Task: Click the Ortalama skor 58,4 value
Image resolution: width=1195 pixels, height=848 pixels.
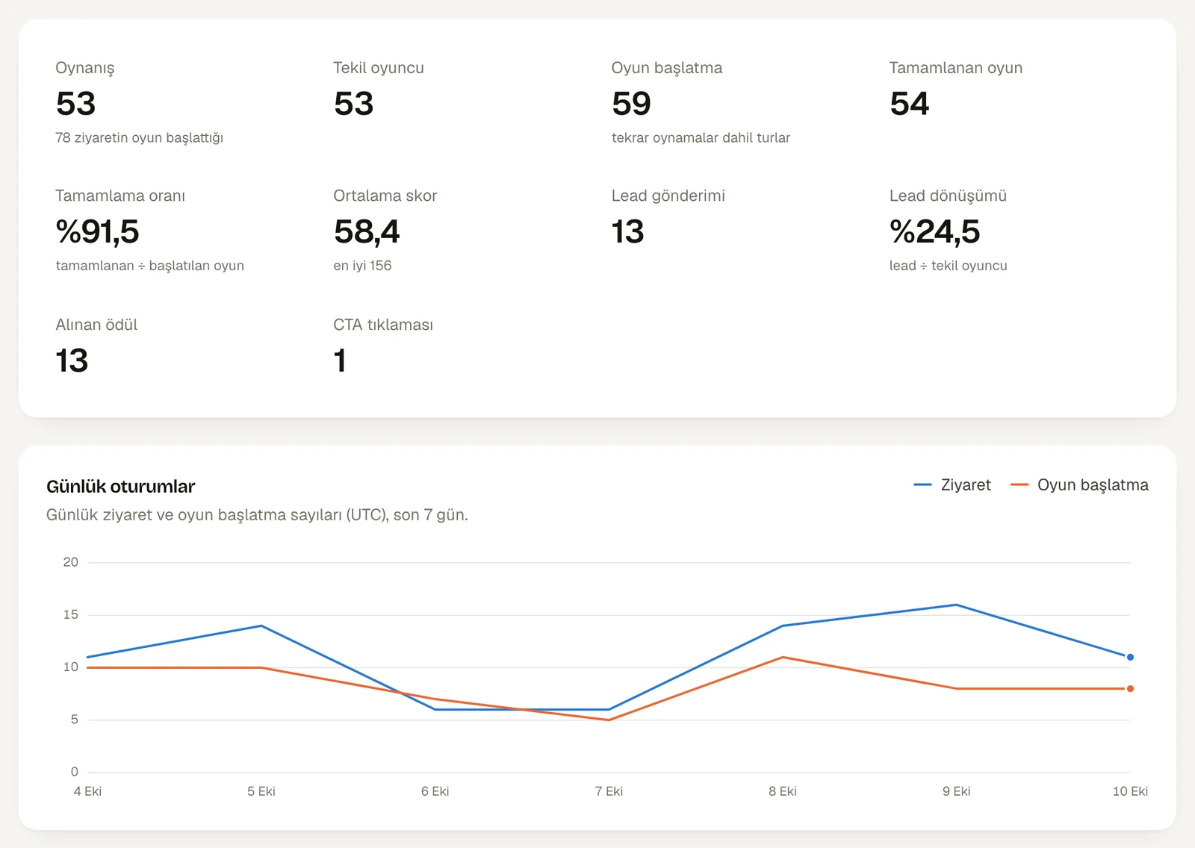Action: point(367,232)
